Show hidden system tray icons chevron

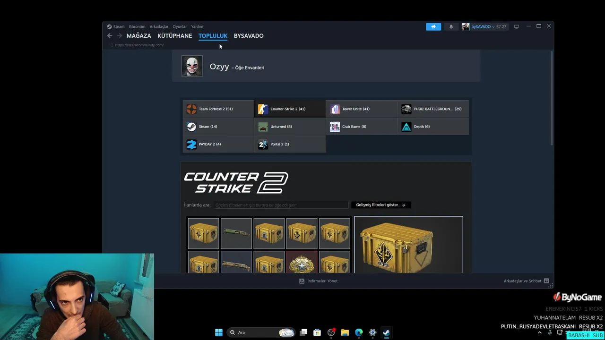pos(540,332)
